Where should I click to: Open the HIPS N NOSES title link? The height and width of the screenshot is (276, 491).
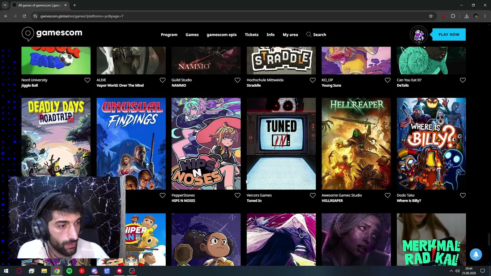pos(183,201)
